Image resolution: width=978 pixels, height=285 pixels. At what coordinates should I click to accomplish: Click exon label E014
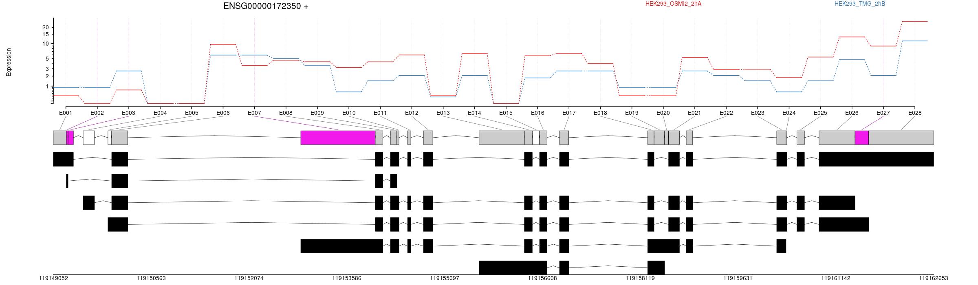pyautogui.click(x=474, y=113)
